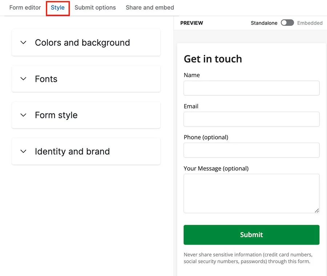Click the message box resize handle
This screenshot has width=327, height=276.
(x=317, y=211)
